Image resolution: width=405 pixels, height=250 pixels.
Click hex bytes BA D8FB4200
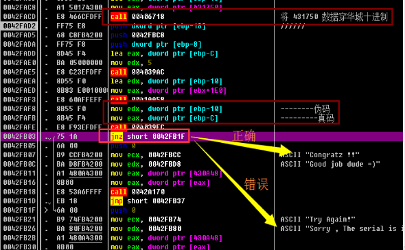(79, 164)
